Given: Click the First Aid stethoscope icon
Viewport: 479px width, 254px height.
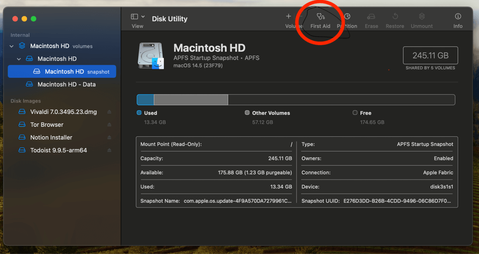Looking at the screenshot, I should pos(320,17).
